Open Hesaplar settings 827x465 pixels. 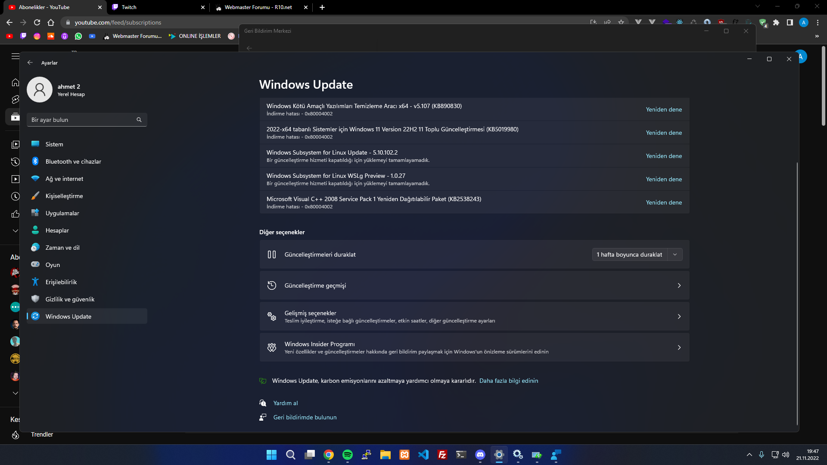click(87, 230)
